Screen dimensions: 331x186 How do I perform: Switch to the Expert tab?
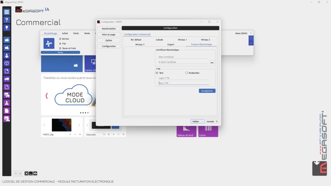click(x=171, y=45)
